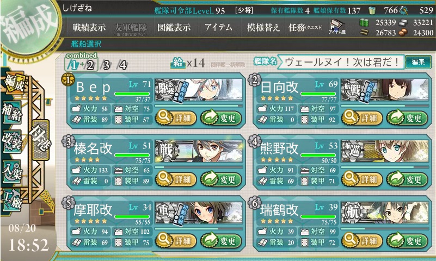Switch to fleet tab 4
Image resolution: width=436 pixels, height=261 pixels.
point(122,65)
